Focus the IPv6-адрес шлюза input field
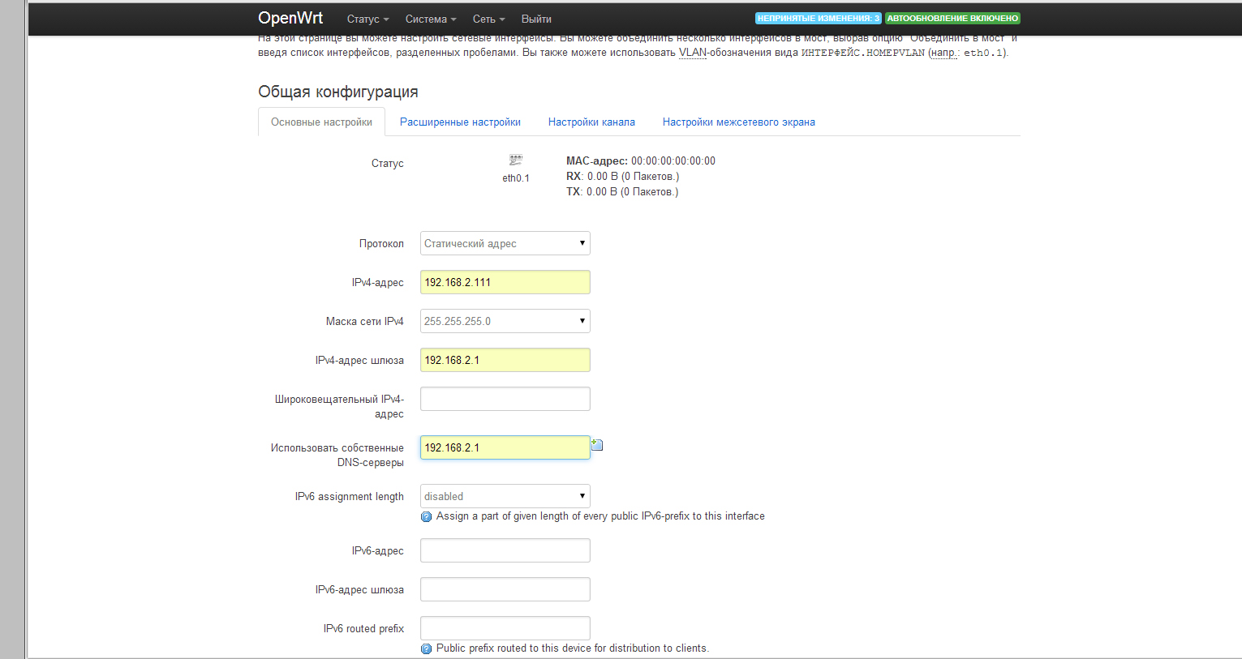Image resolution: width=1242 pixels, height=659 pixels. click(505, 589)
